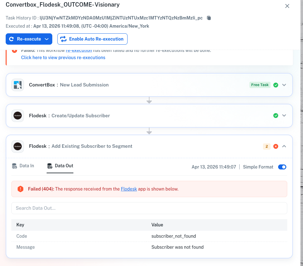The width and height of the screenshot is (303, 266).
Task: Expand the Flodesk Create/Update Subscriber step
Action: pos(284,116)
